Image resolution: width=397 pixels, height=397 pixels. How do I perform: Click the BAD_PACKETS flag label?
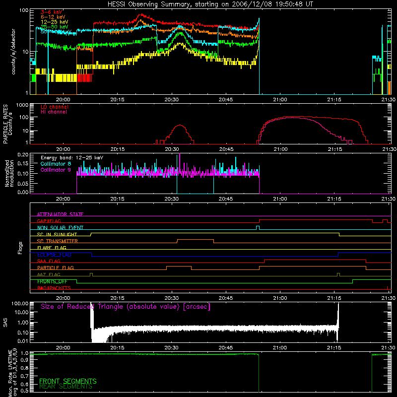(x=54, y=288)
